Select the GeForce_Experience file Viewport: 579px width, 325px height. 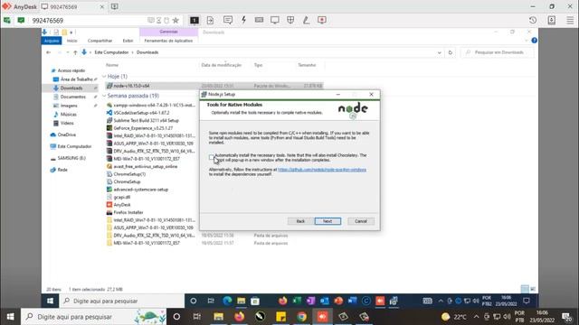click(x=143, y=128)
